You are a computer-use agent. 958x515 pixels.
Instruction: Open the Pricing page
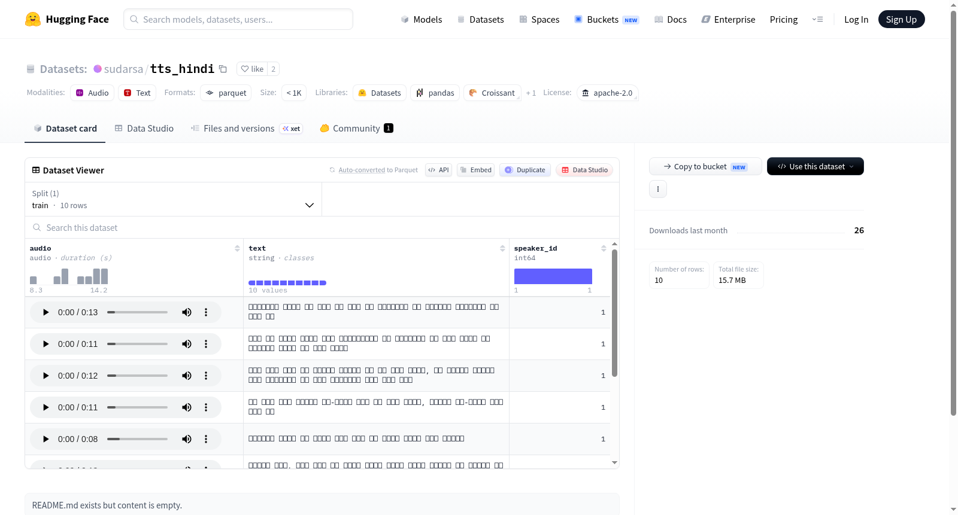[x=784, y=20]
